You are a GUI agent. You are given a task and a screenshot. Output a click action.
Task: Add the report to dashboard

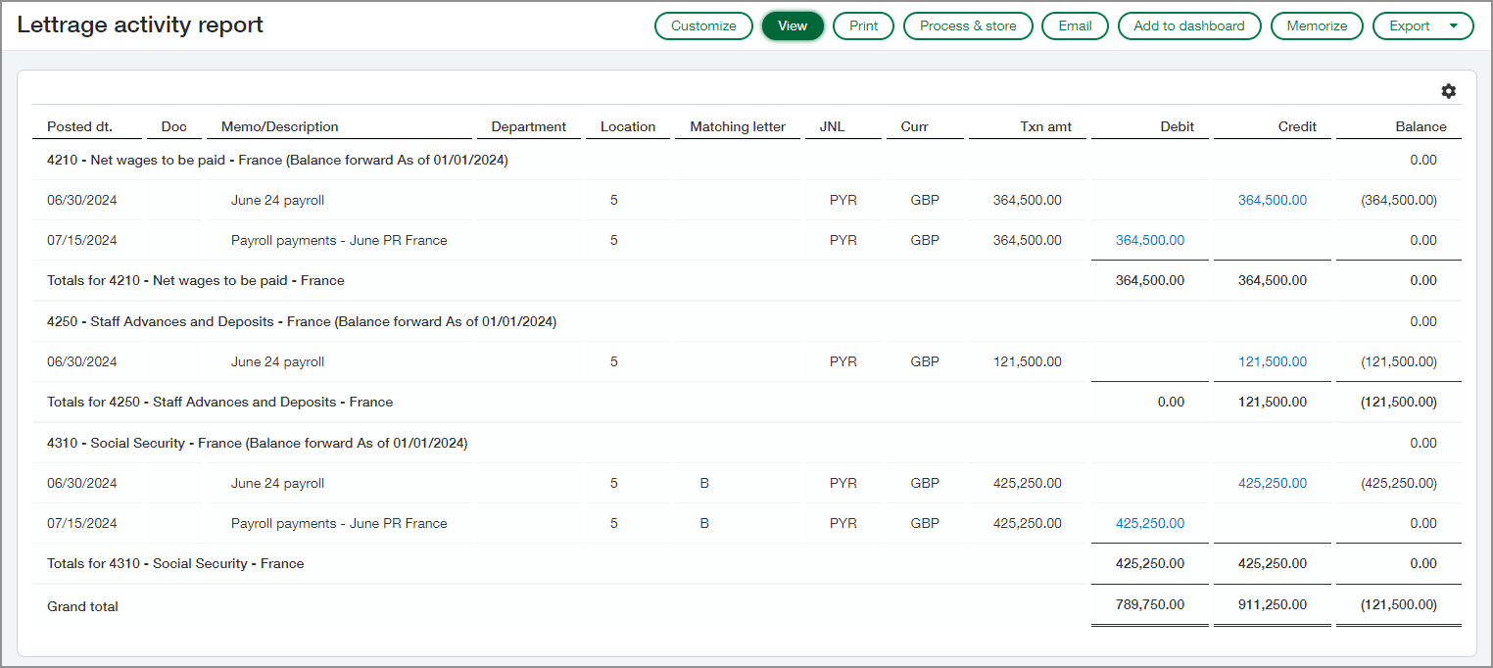[1189, 25]
